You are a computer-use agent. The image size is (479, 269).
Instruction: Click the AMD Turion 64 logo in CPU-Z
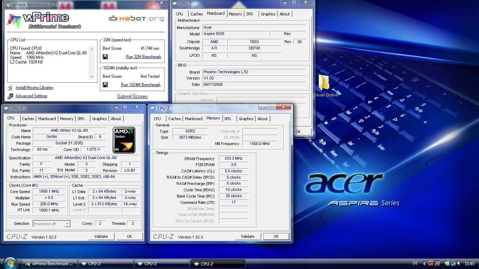[x=124, y=140]
